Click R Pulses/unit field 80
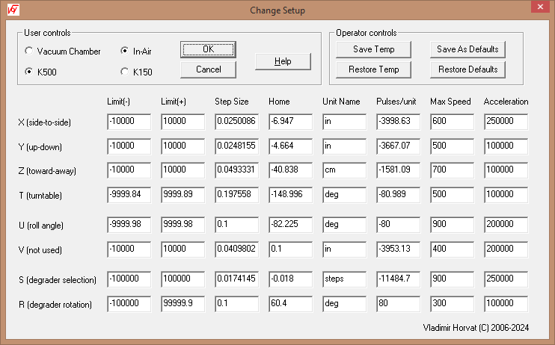 click(398, 304)
